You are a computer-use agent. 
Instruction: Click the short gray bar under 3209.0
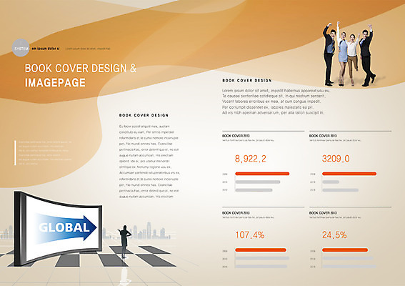(x=331, y=182)
